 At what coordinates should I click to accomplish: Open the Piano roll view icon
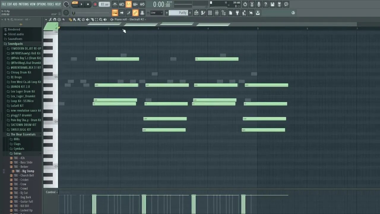point(203,12)
